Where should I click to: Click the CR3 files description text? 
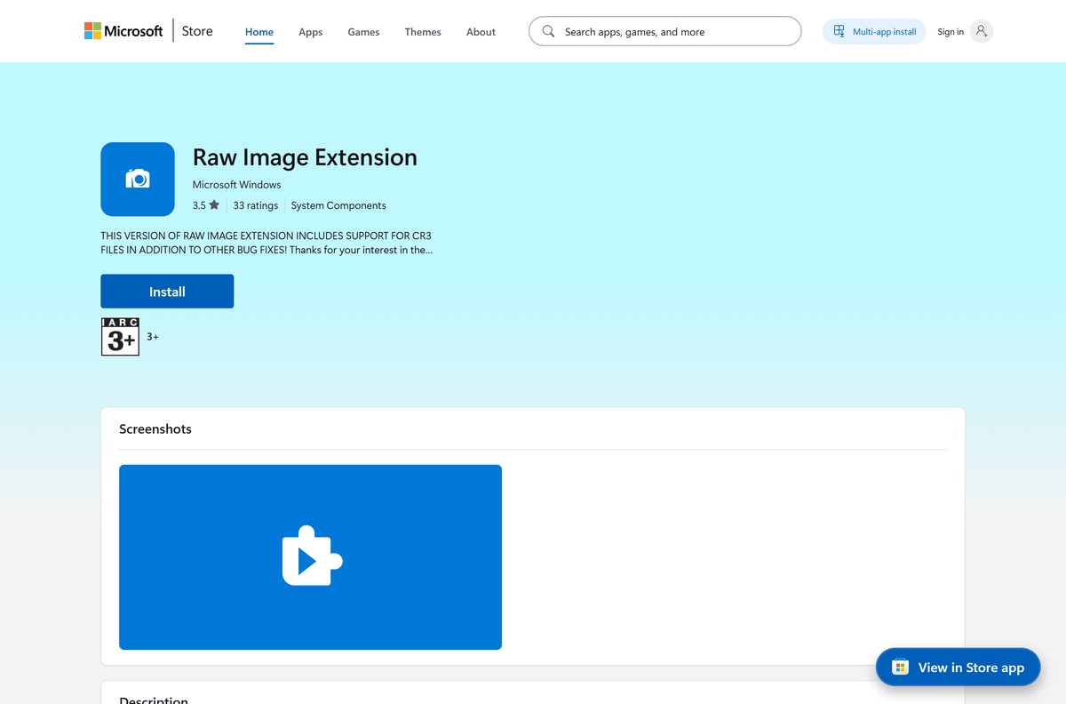(266, 243)
